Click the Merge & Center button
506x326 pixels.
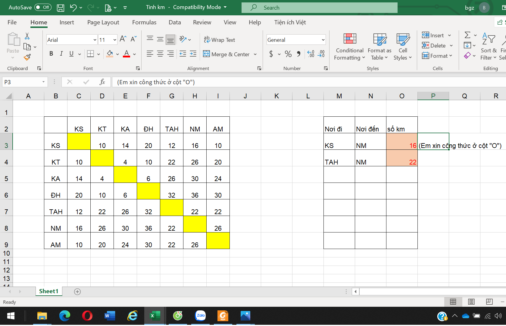point(227,54)
